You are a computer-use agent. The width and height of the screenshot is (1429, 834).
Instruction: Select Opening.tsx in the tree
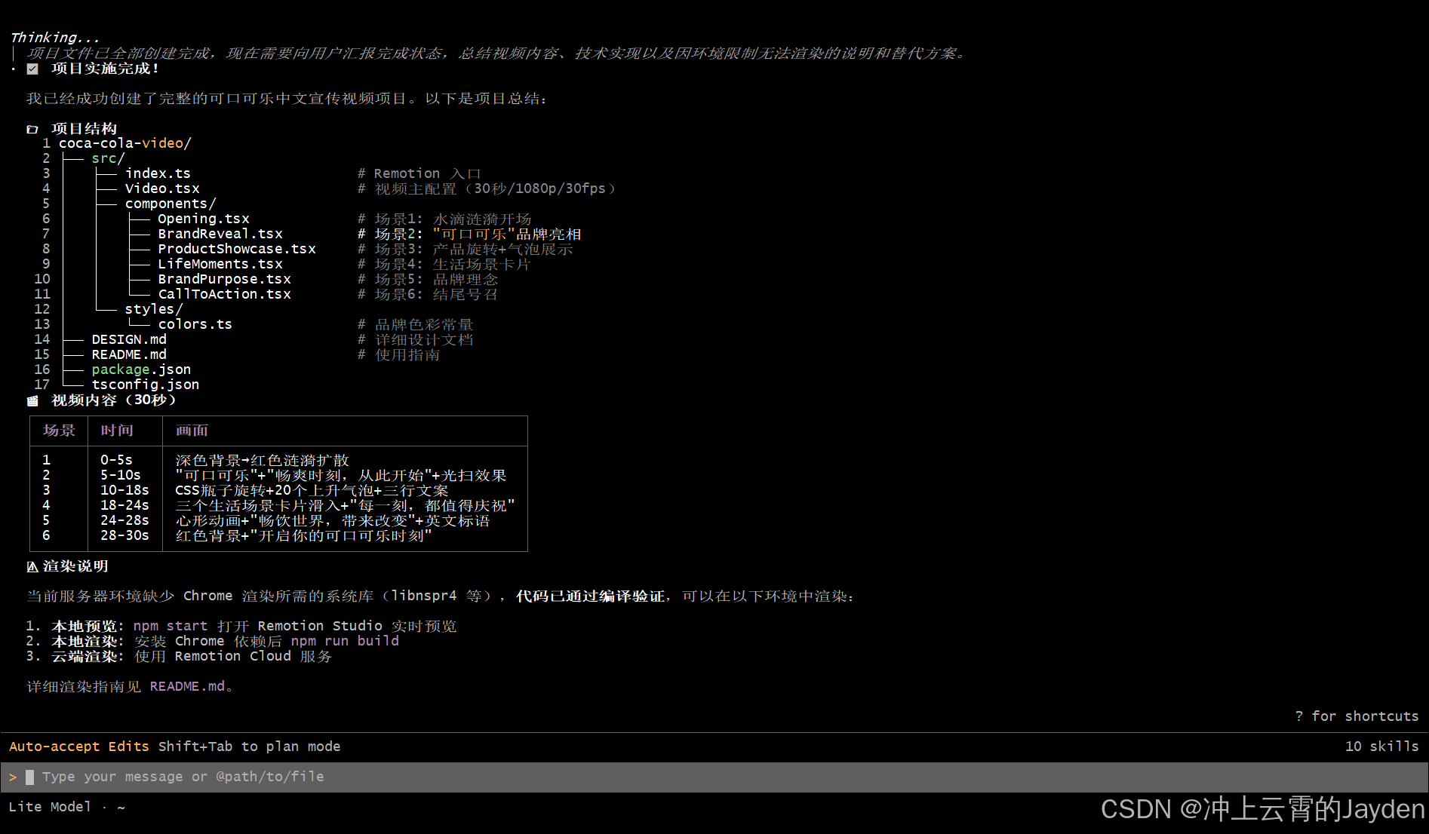click(x=204, y=219)
